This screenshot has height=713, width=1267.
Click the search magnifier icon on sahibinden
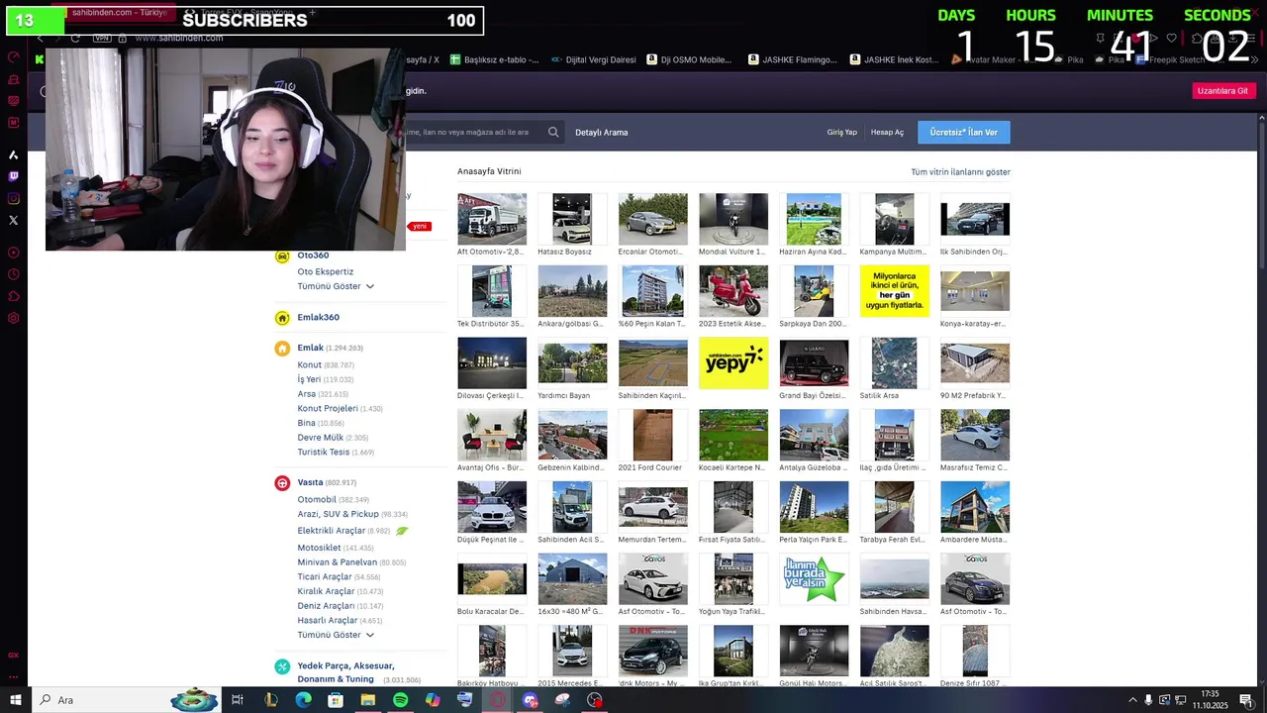553,132
